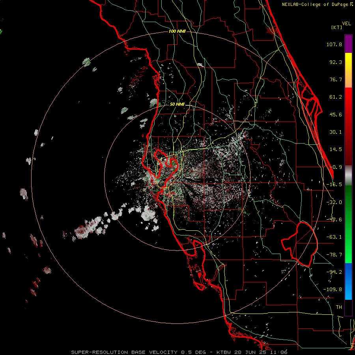Click the bright green segment of color bar

click(x=348, y=224)
